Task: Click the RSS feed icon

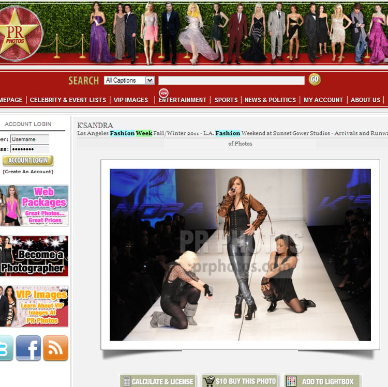Action: [x=56, y=348]
